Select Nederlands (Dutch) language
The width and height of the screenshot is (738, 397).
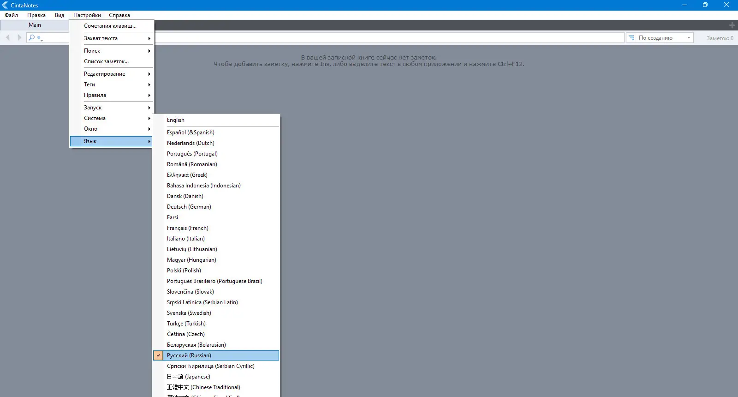[x=216, y=143]
